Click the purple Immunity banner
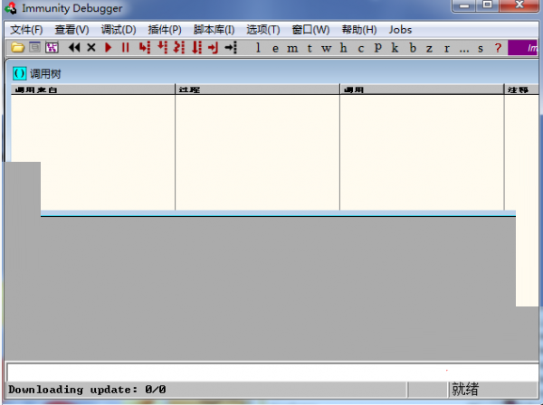This screenshot has height=405, width=543. (523, 48)
